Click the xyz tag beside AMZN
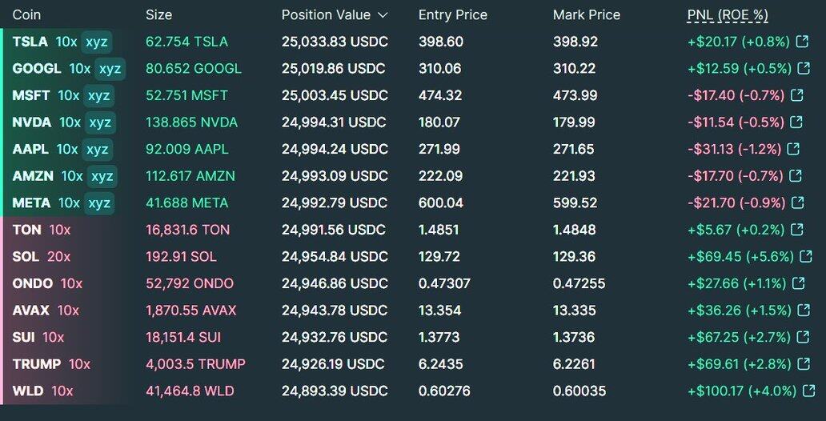 [101, 176]
